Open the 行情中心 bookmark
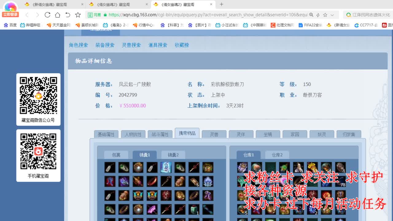393x221 pixels. coord(144,25)
